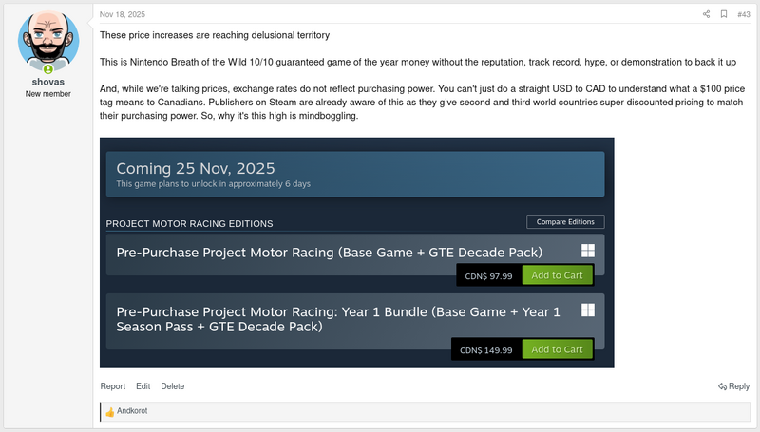
Task: Report this post
Action: point(113,386)
